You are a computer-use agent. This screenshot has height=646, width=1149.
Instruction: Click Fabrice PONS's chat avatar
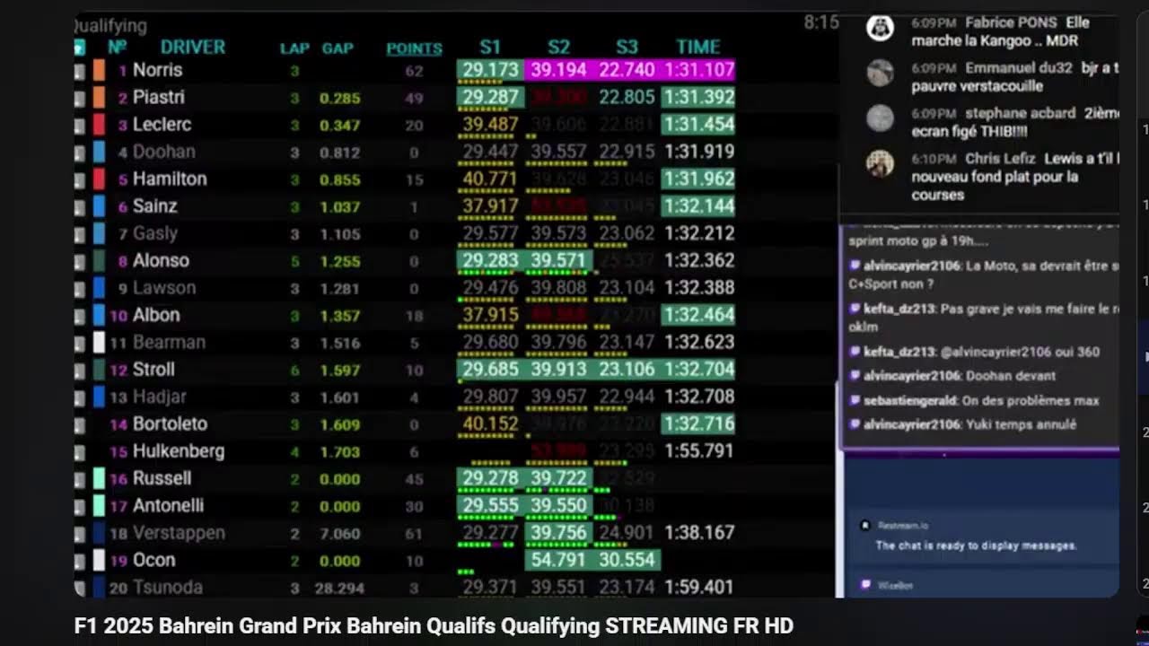[x=880, y=27]
